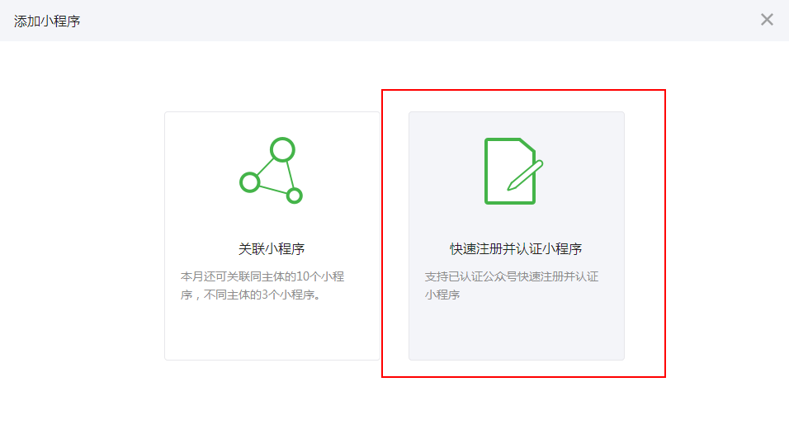This screenshot has height=448, width=789.
Task: Click the gray dialog header bar
Action: 396,21
